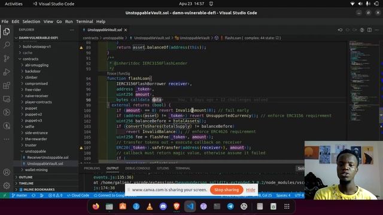Viewport: 383px width, 215px height.
Task: Open the File menu
Action: click(5, 21)
